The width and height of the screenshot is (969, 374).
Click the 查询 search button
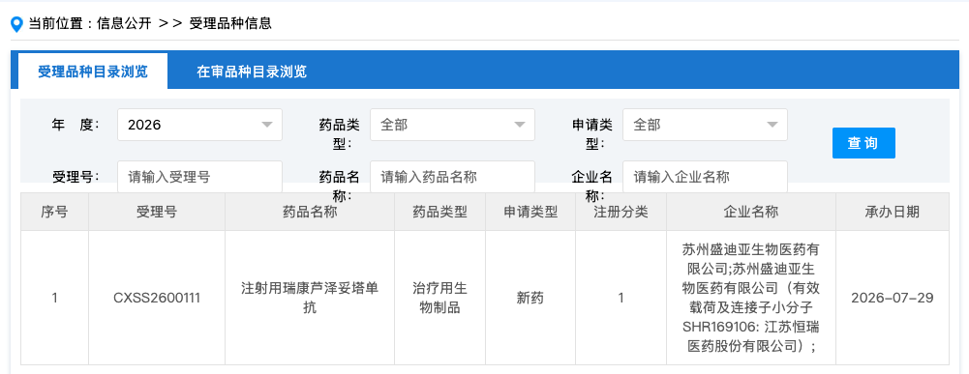coord(863,143)
